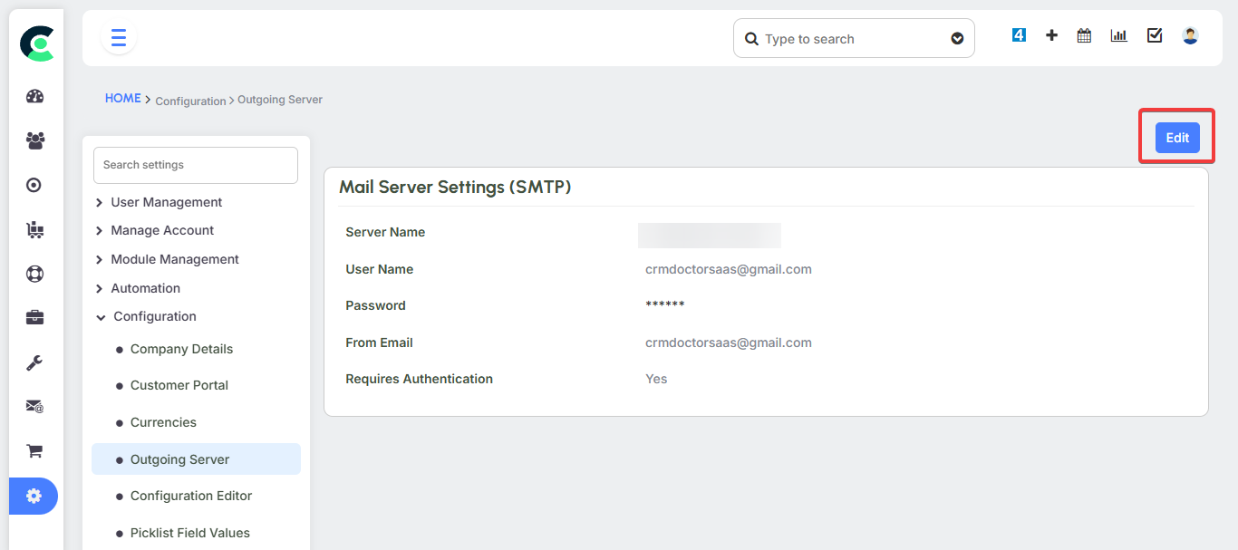
Task: Open tasks using the checkmark icon
Action: [1154, 34]
